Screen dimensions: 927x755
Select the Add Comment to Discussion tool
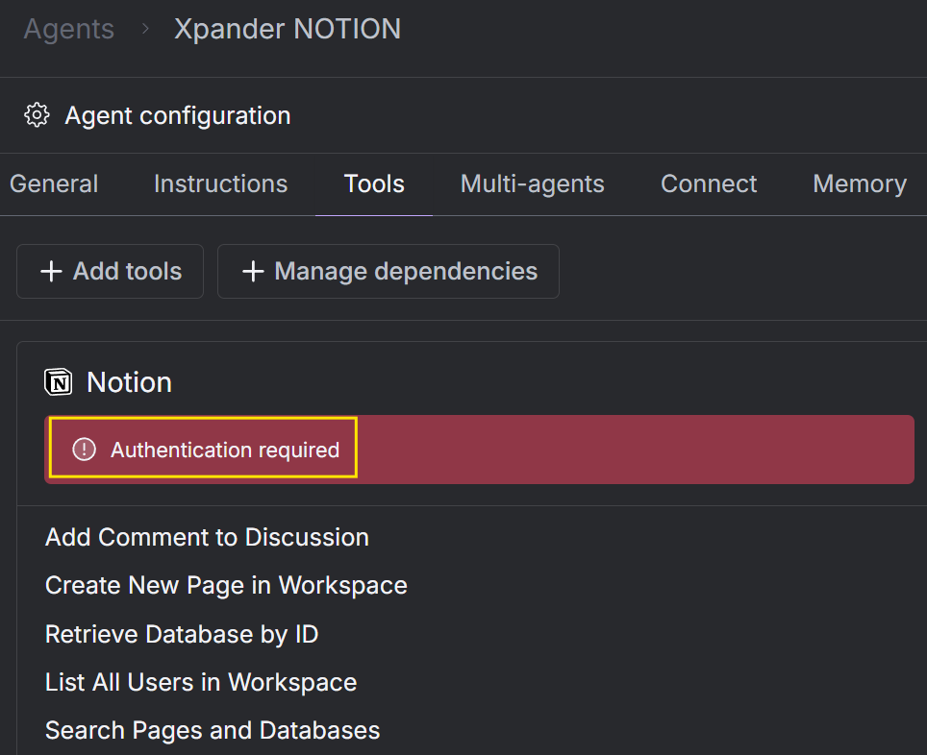click(207, 537)
